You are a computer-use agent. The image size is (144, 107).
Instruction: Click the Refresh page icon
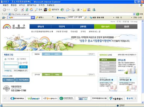pos(27,10)
